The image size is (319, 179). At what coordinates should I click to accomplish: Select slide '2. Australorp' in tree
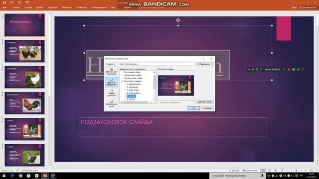pos(132,87)
